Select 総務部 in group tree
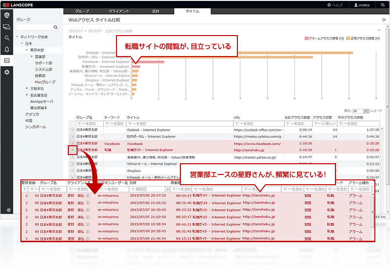The image size is (390, 270). coord(40,76)
